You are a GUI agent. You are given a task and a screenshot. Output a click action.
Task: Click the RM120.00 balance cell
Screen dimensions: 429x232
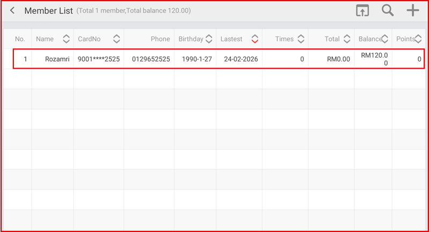tap(374, 59)
